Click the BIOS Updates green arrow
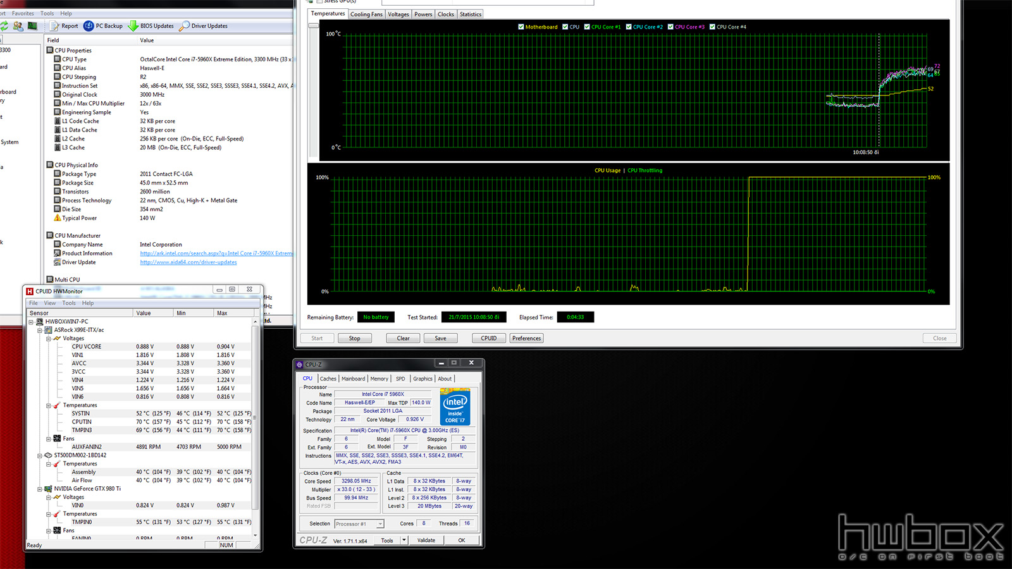Viewport: 1012px width, 569px height. point(133,26)
